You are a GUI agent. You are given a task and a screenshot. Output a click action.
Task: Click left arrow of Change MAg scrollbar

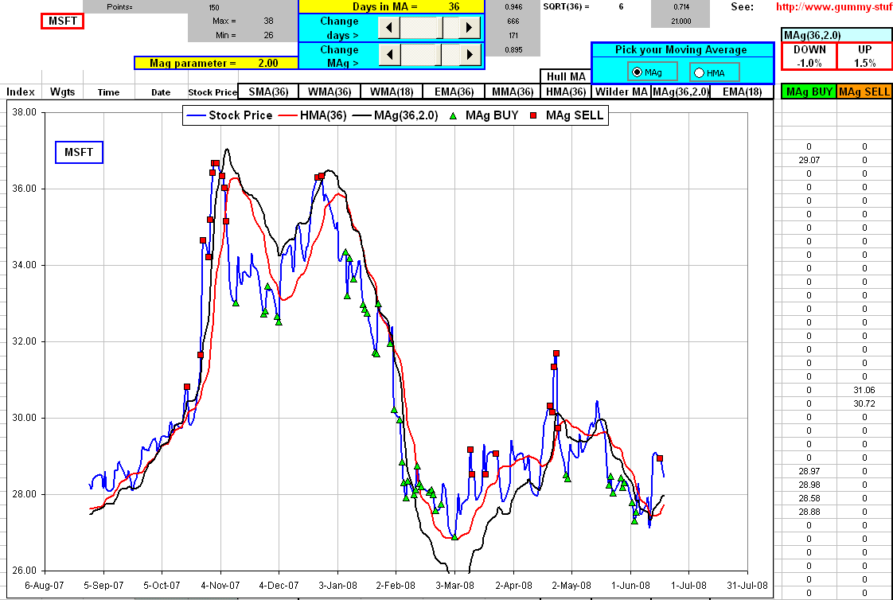coord(389,55)
